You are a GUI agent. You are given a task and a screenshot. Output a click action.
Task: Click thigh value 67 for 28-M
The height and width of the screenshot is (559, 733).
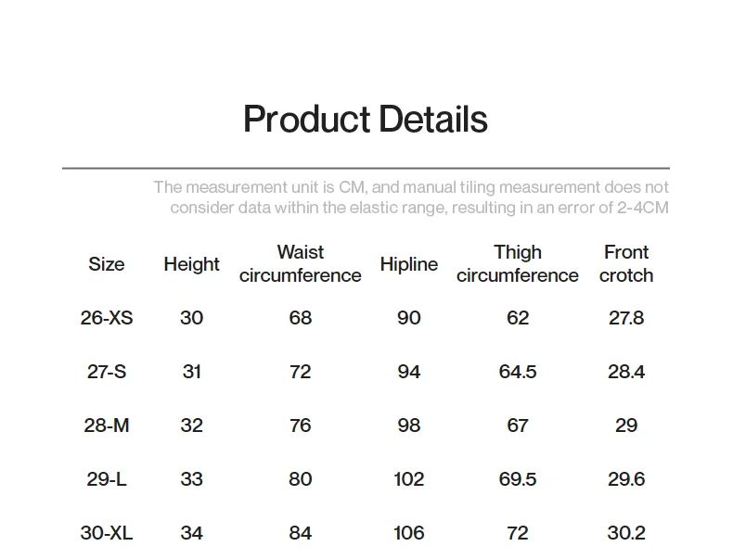pyautogui.click(x=517, y=426)
